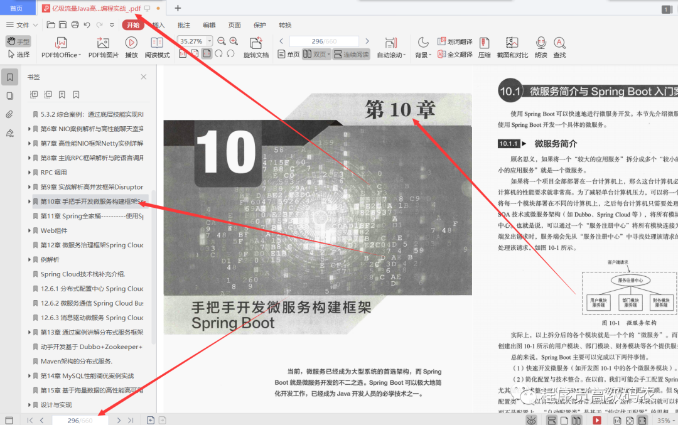Click the save icon in quick access bar
Screen dimensions: 678x425
[63, 25]
